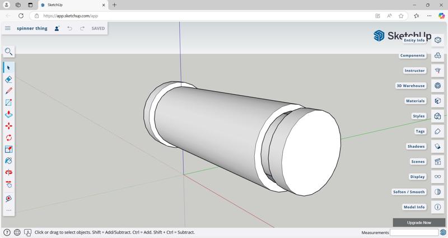
Task: Open the browser favorites list
Action: [417, 16]
